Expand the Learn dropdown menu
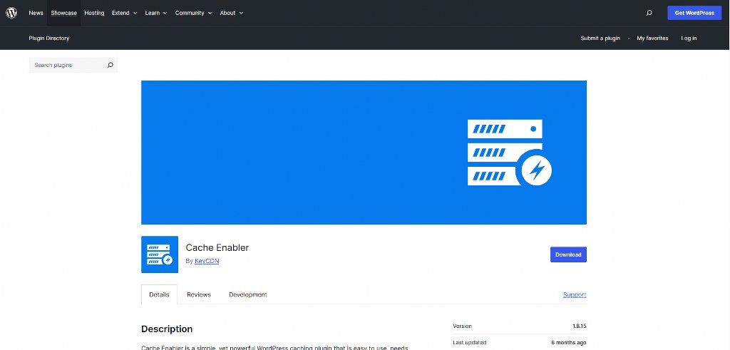The width and height of the screenshot is (730, 350). tap(156, 13)
